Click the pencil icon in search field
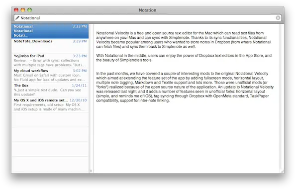This screenshot has height=189, width=295. [17, 18]
